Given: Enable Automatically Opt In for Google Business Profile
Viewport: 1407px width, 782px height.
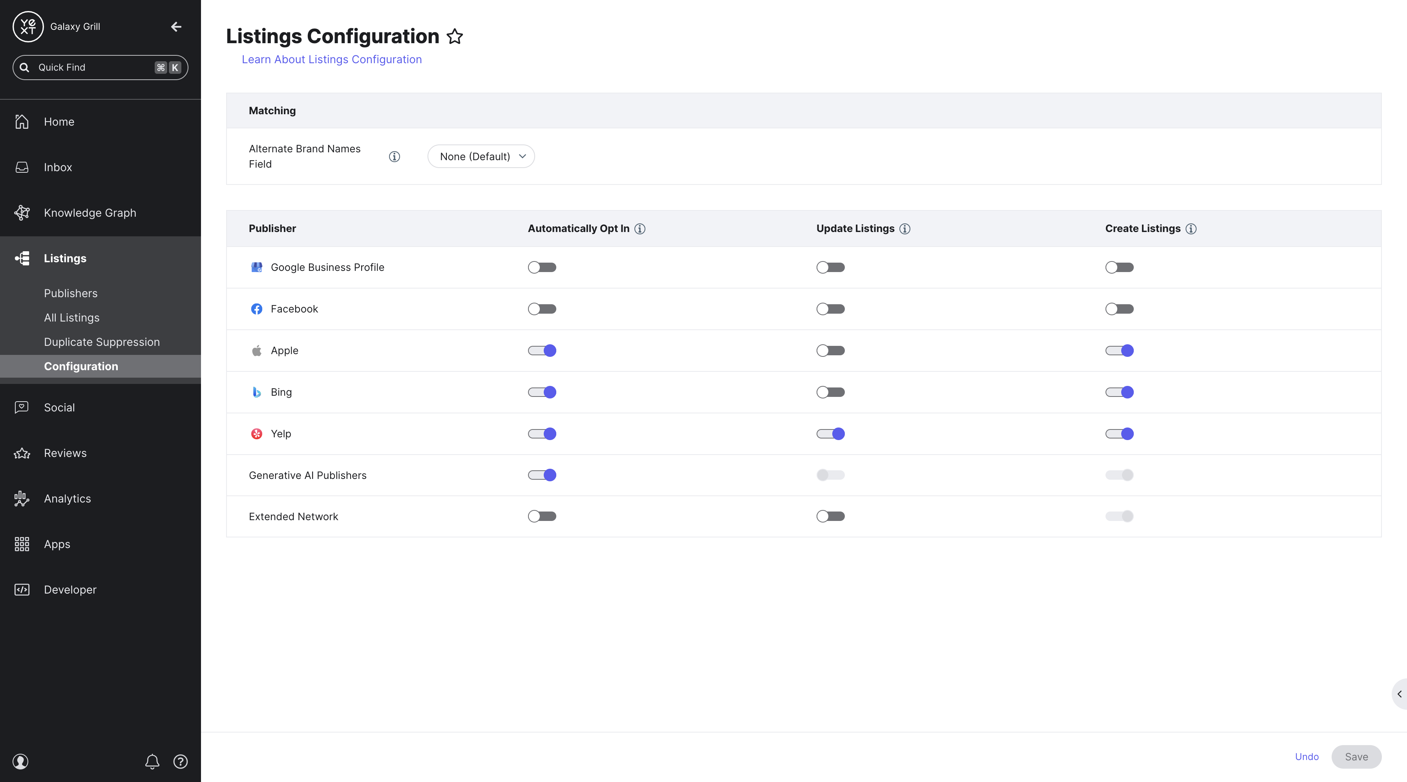Looking at the screenshot, I should coord(542,268).
